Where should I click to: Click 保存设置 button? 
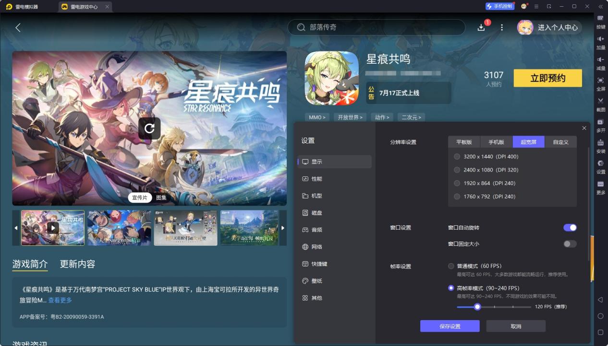tap(450, 326)
